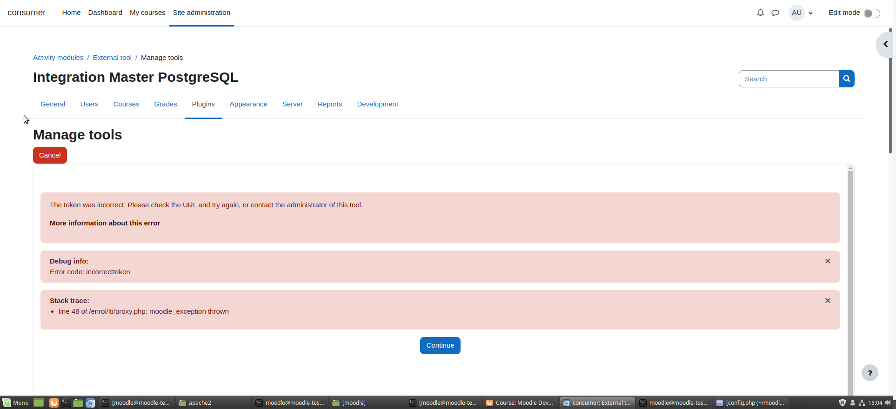Dismiss the Debug info alert
Screen dimensions: 896x409
828,261
